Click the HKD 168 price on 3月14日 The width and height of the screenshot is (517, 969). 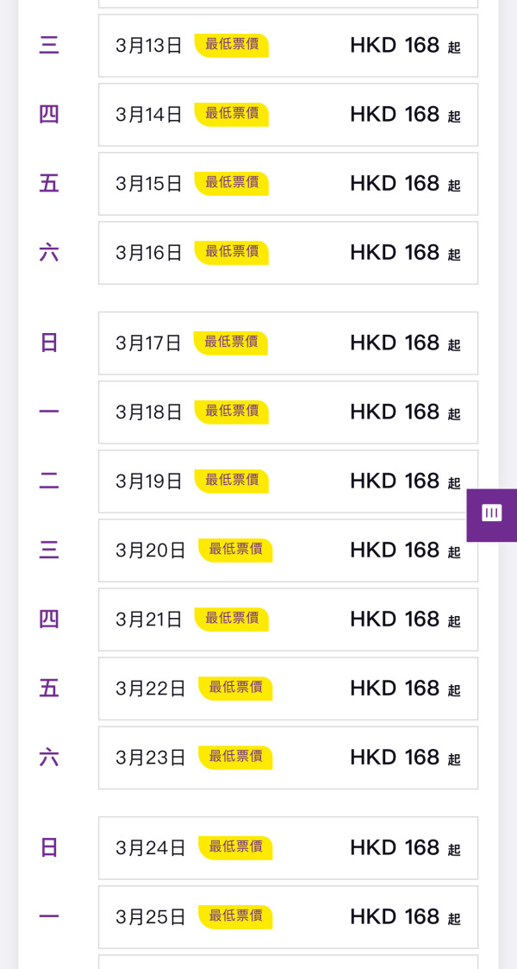click(x=395, y=114)
